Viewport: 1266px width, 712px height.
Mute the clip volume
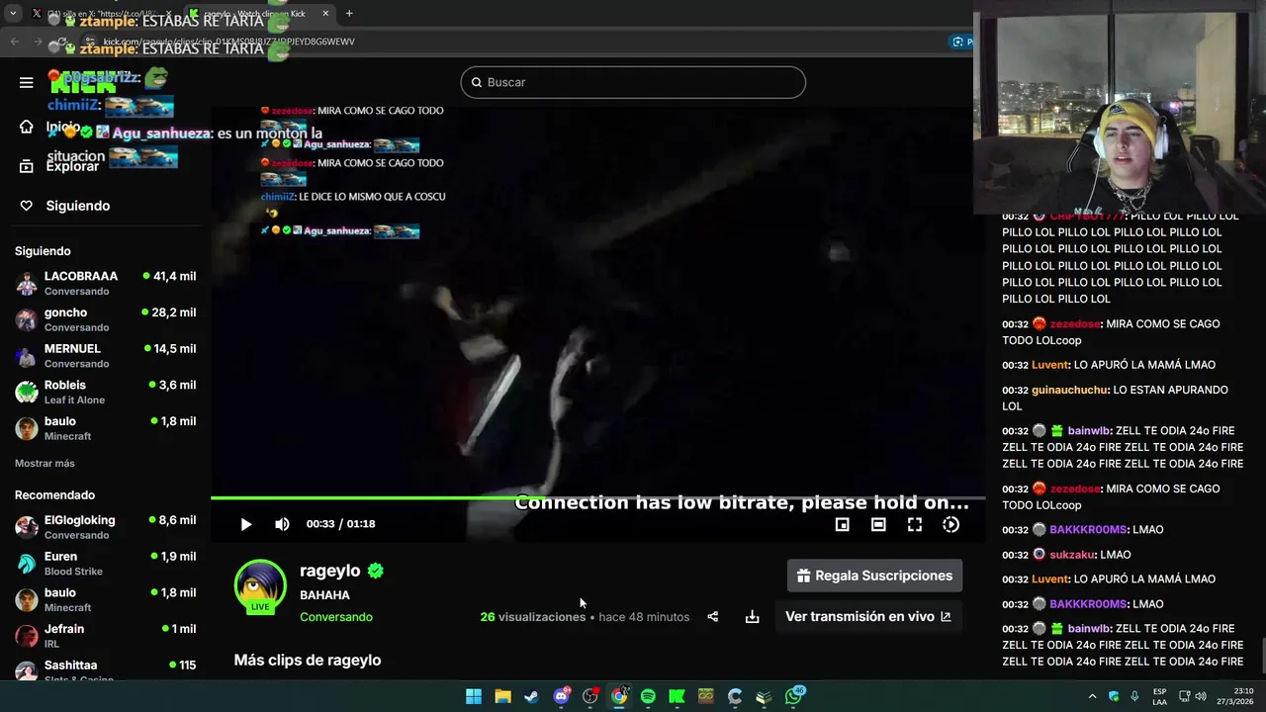tap(282, 524)
